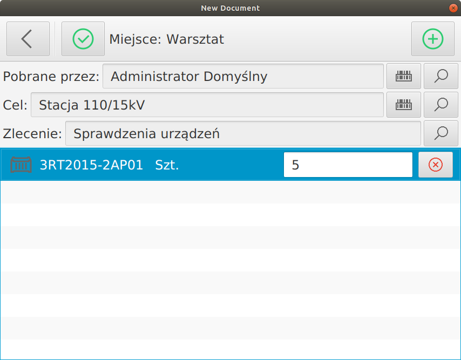Image resolution: width=461 pixels, height=360 pixels.
Task: Click the New Document title bar
Action: [x=231, y=8]
